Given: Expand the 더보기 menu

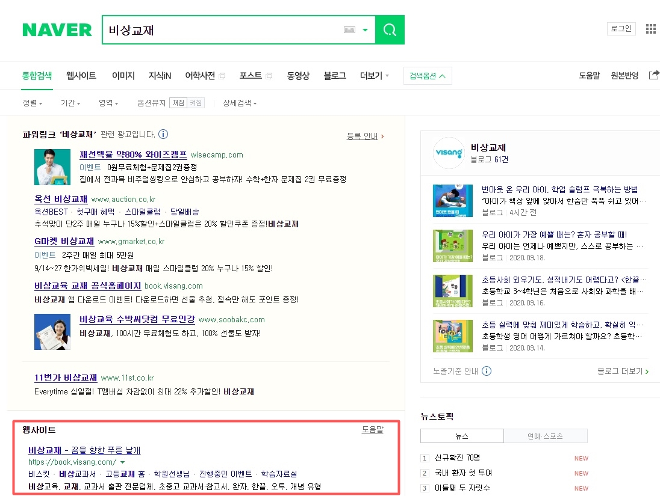Looking at the screenshot, I should pos(374,76).
